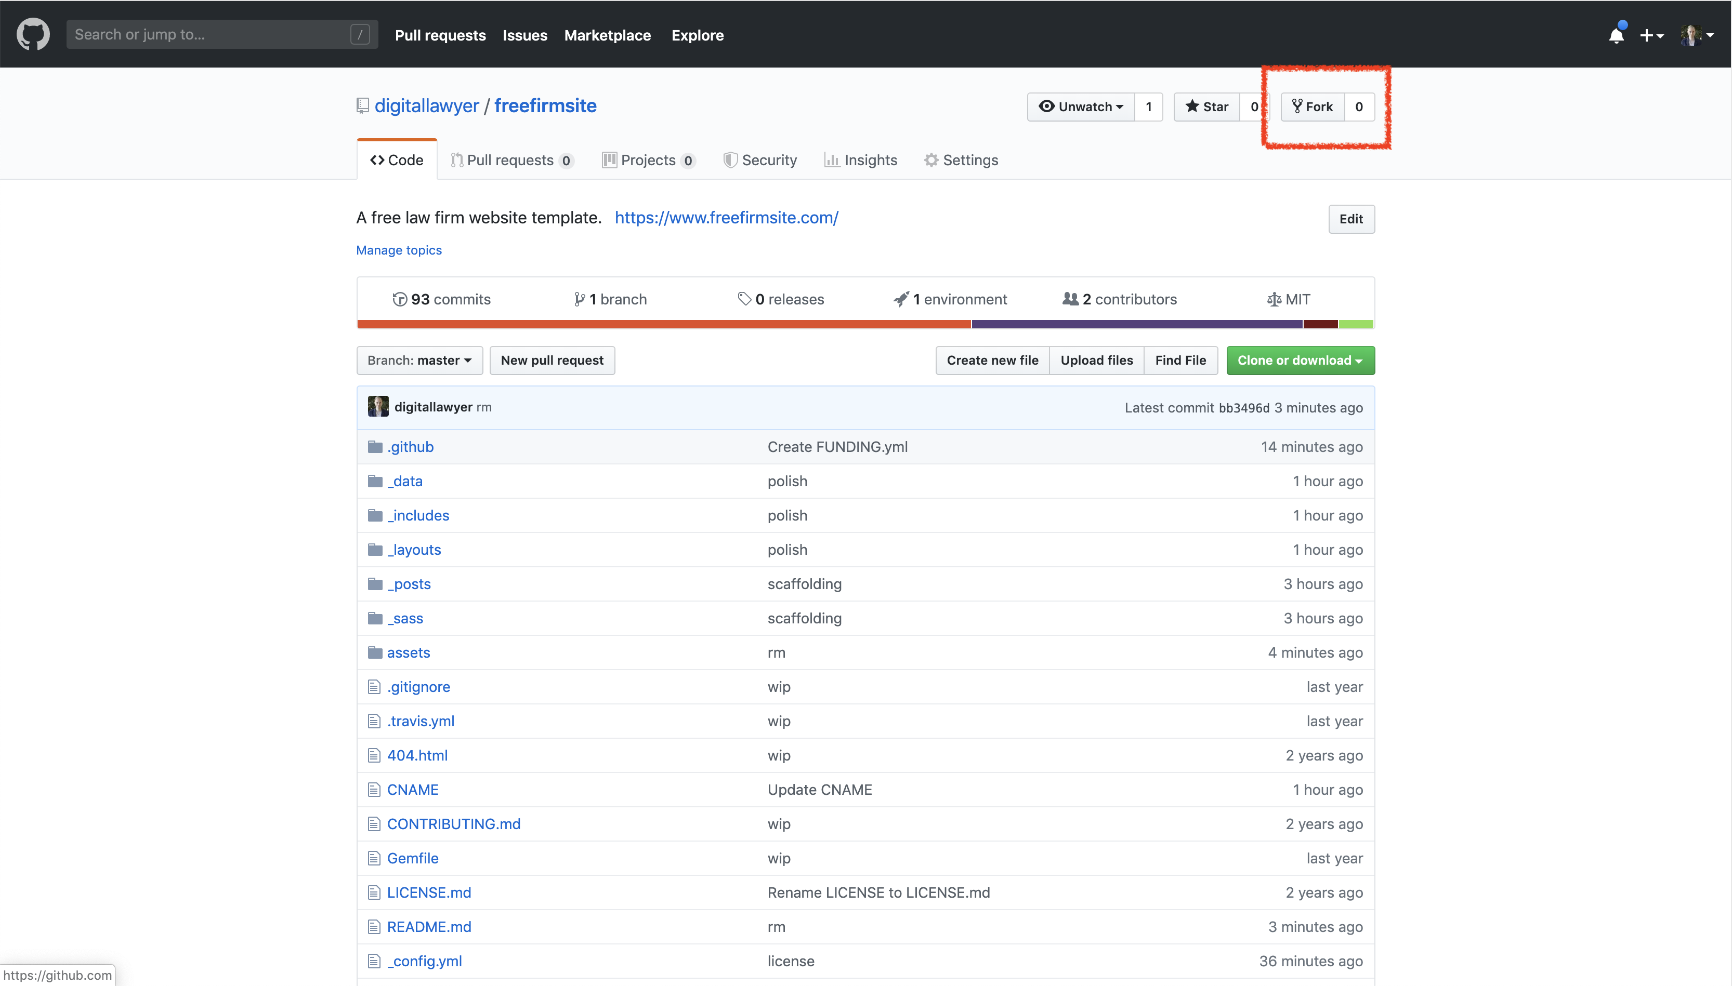Fork the repository
Image resolution: width=1732 pixels, height=986 pixels.
point(1313,107)
